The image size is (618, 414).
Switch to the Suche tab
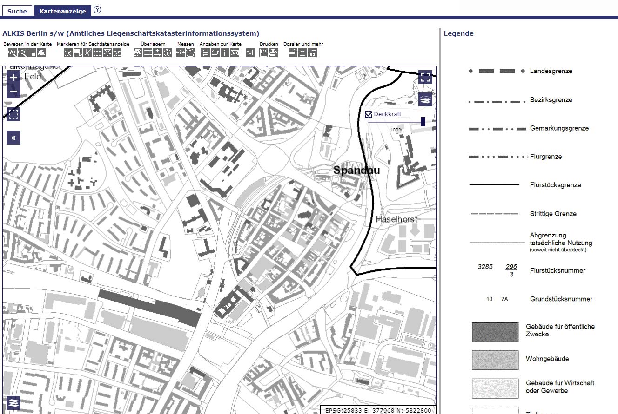[17, 11]
